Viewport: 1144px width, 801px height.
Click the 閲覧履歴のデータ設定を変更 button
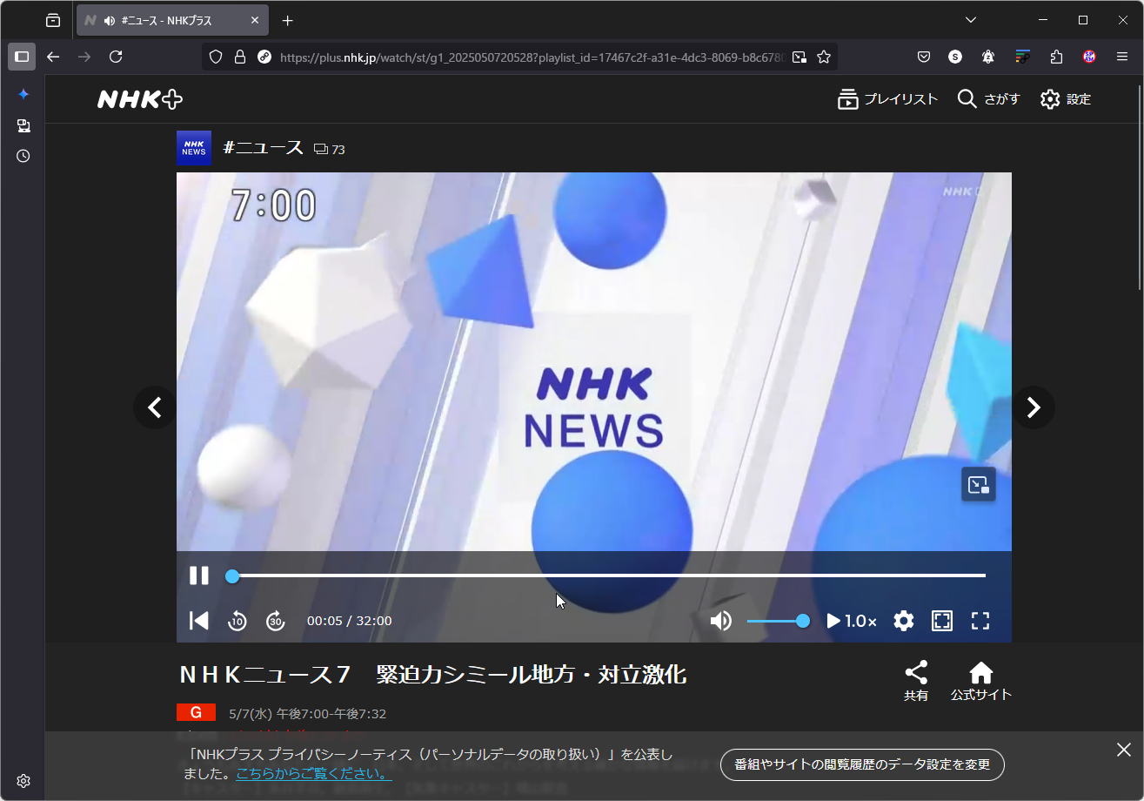861,764
